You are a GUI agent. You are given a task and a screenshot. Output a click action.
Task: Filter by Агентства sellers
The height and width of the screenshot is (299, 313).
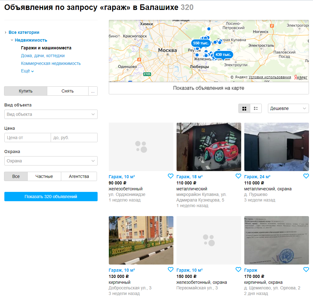(79, 176)
